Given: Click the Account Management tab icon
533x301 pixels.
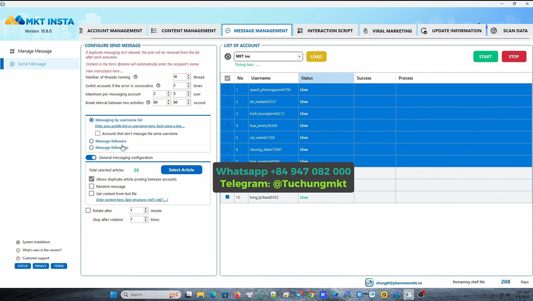Looking at the screenshot, I should point(81,31).
